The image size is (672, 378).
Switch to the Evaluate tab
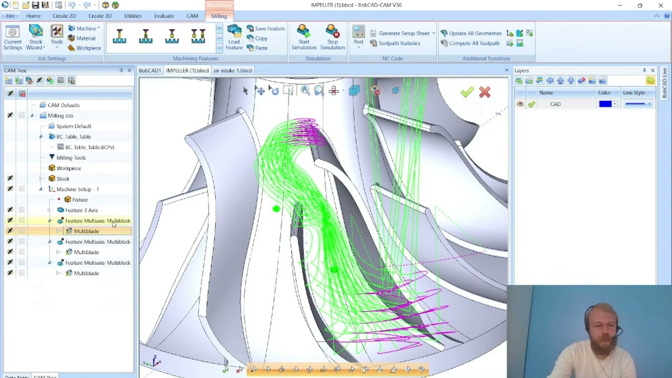164,16
